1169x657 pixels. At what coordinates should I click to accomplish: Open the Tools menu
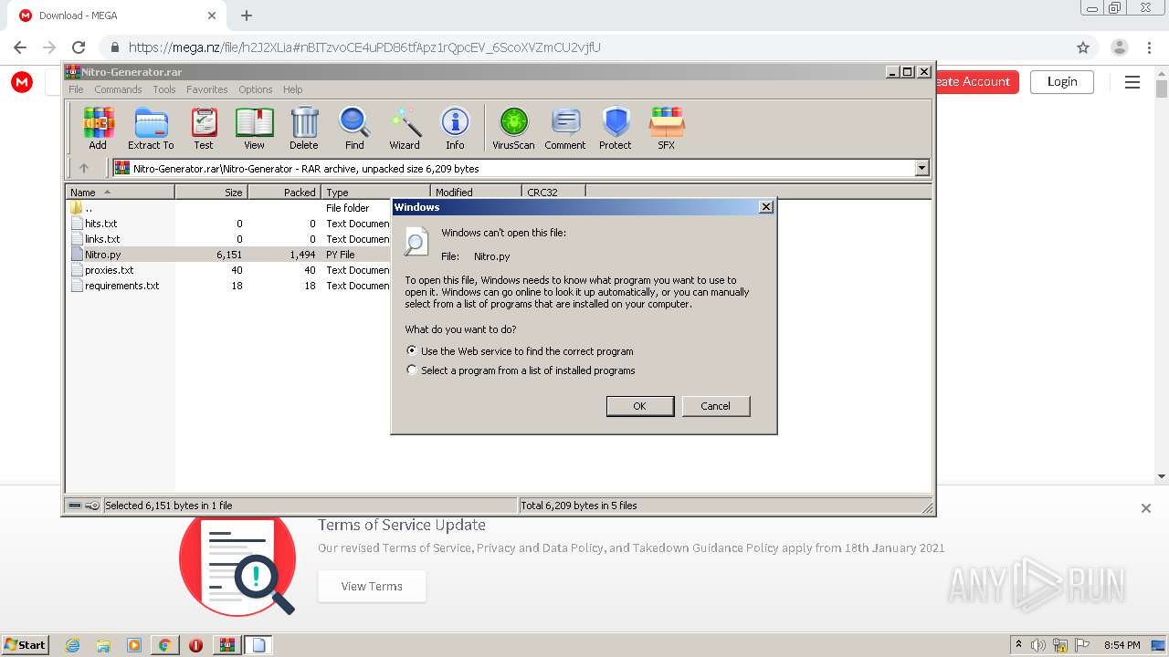coord(164,89)
